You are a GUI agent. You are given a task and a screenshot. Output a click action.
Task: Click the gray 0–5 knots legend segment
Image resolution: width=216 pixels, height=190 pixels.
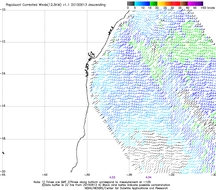pyautogui.click(x=131, y=4)
